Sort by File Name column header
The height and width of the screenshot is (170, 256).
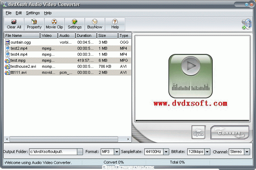[x=22, y=35]
